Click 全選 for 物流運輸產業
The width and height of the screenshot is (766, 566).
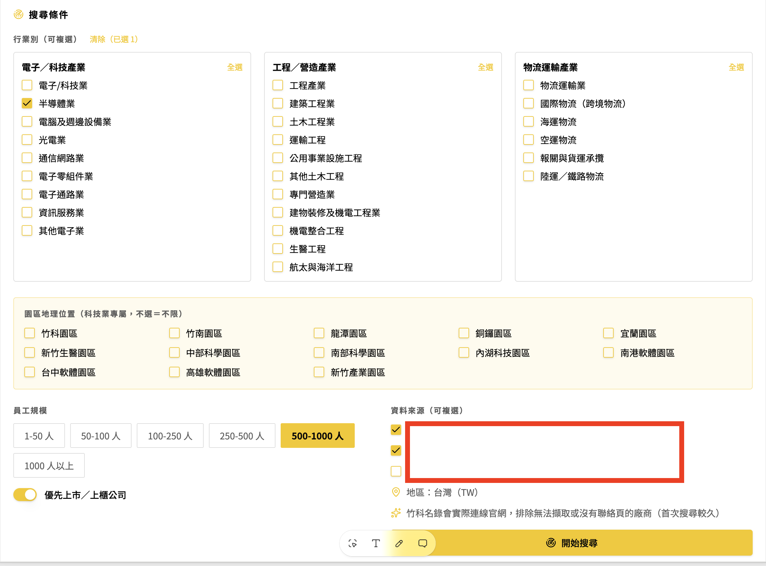click(736, 67)
